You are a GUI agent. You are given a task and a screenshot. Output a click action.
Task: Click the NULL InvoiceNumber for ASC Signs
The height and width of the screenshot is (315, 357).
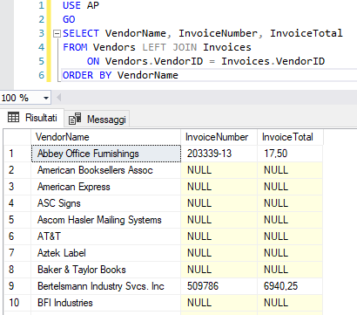tap(219, 203)
